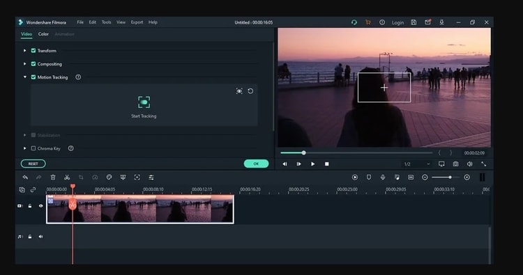Click the preview volume speaker icon
The width and height of the screenshot is (523, 275).
point(469,164)
